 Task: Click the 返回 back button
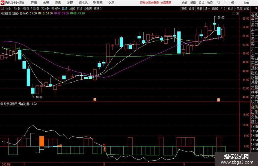pyautogui.click(x=246, y=8)
